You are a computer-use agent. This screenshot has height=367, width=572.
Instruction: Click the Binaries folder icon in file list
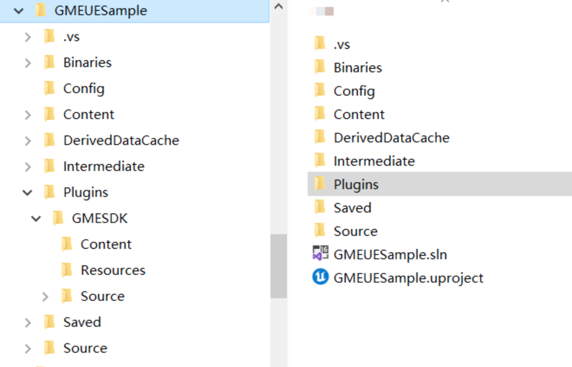pyautogui.click(x=320, y=68)
